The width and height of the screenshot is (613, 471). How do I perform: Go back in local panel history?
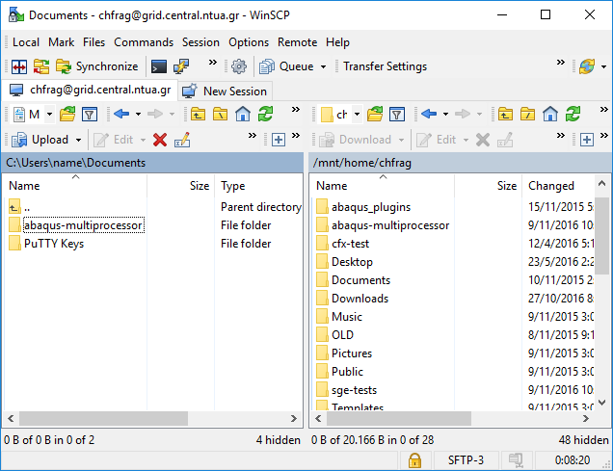point(122,114)
